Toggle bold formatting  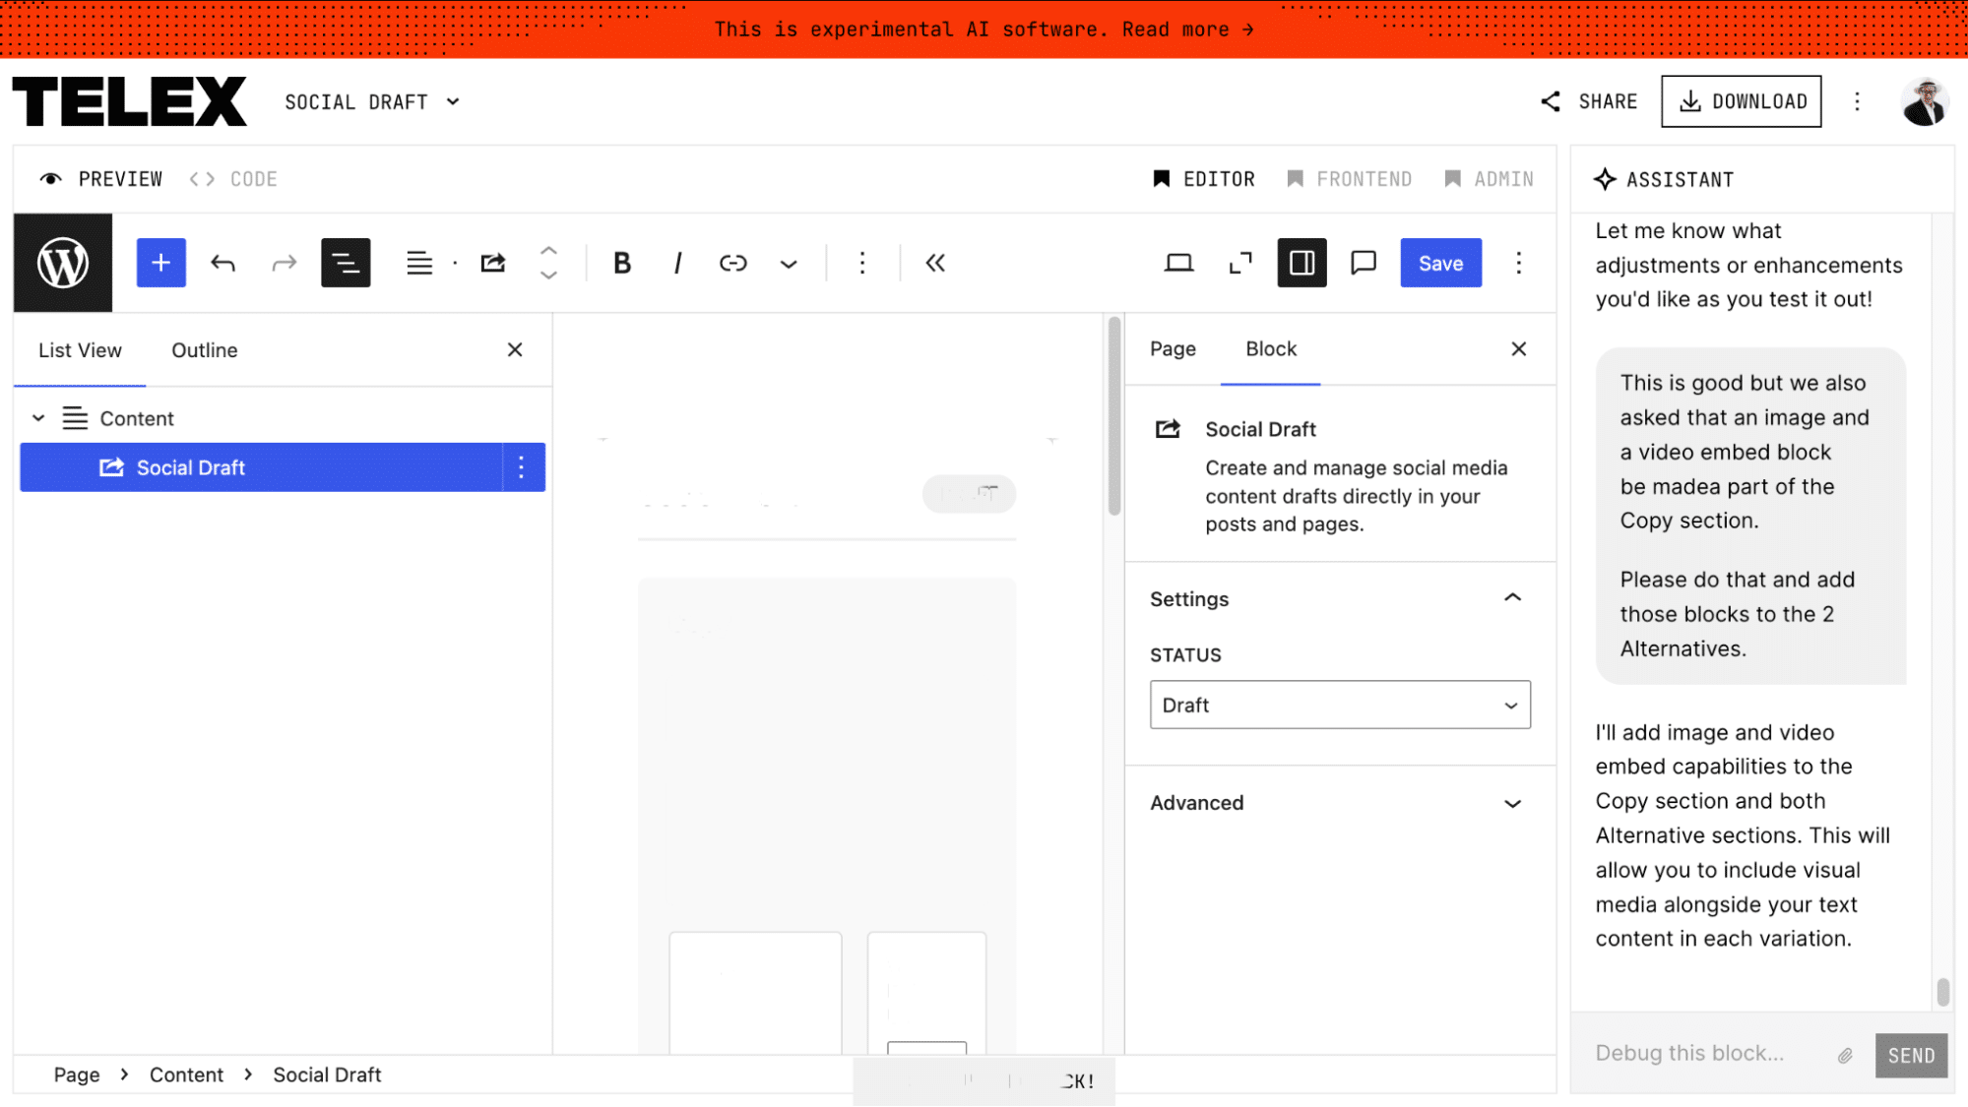(621, 263)
